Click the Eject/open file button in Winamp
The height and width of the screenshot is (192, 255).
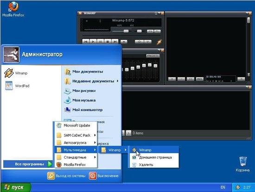124,42
